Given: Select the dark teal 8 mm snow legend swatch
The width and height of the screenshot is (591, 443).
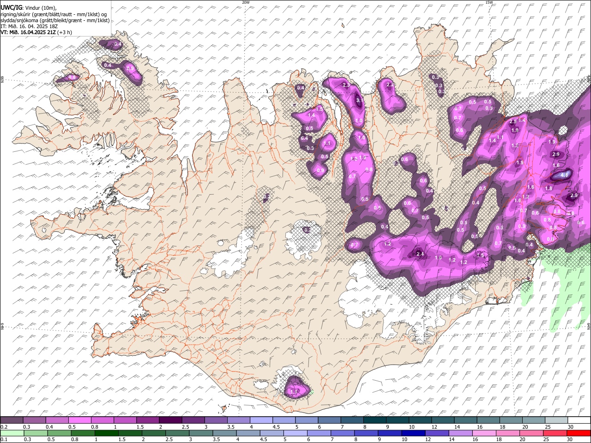Looking at the screenshot, I should (374, 420).
